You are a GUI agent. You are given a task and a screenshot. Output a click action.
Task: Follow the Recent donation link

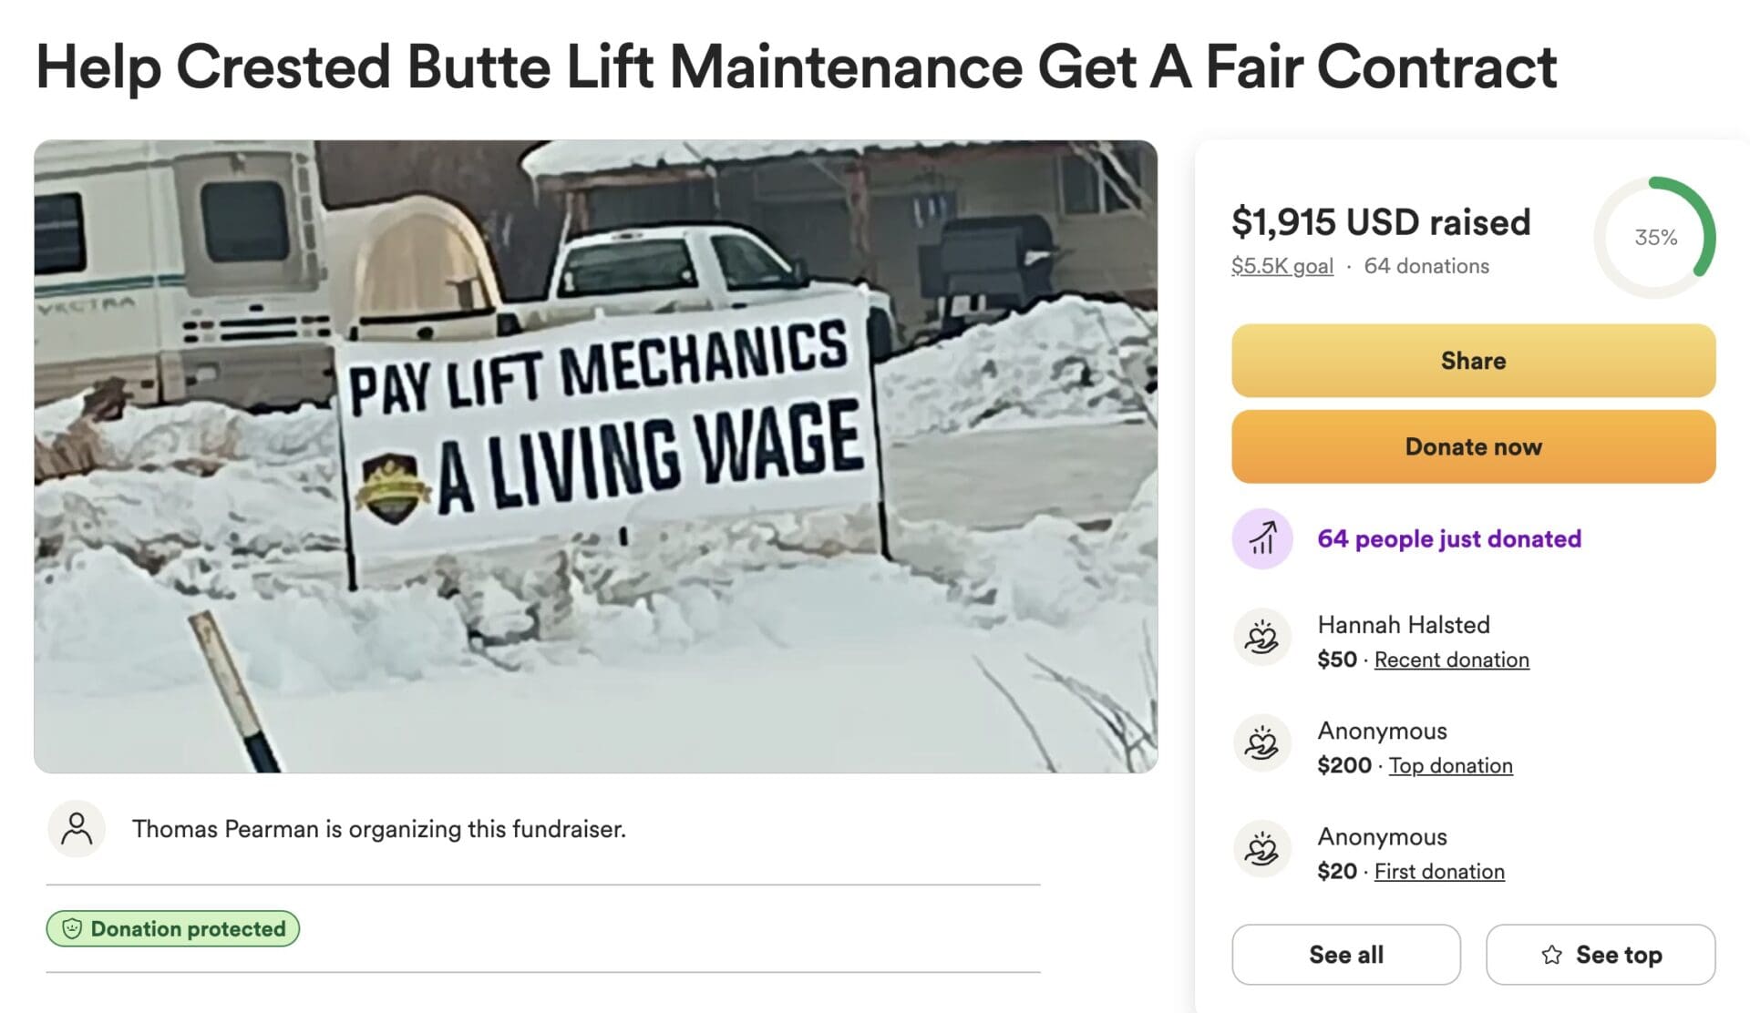(1451, 660)
